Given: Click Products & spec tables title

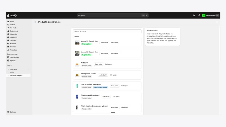Looking at the screenshot, I should point(49,22).
